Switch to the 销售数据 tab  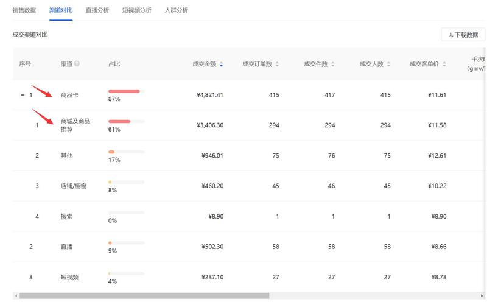coord(24,10)
